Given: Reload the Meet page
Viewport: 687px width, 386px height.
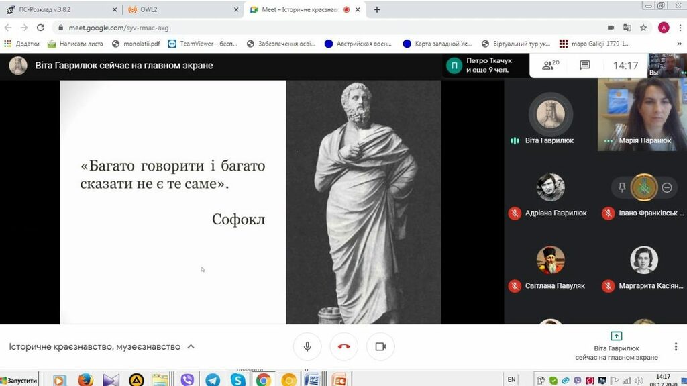Looking at the screenshot, I should [40, 28].
